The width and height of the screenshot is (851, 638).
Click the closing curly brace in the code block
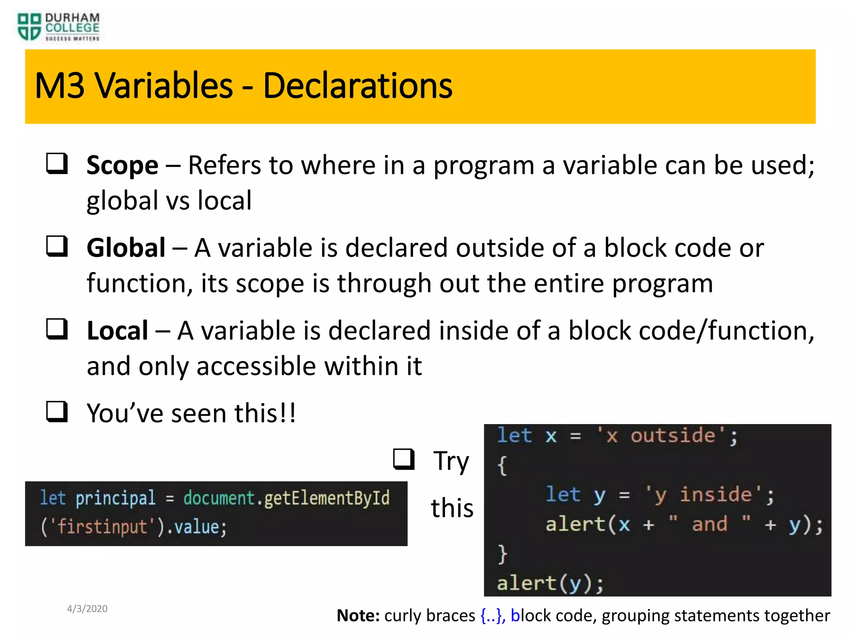[502, 554]
